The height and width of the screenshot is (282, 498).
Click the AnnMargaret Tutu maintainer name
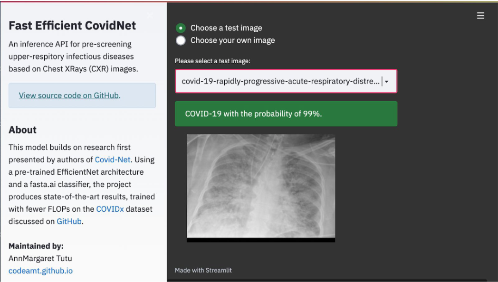tap(40, 258)
